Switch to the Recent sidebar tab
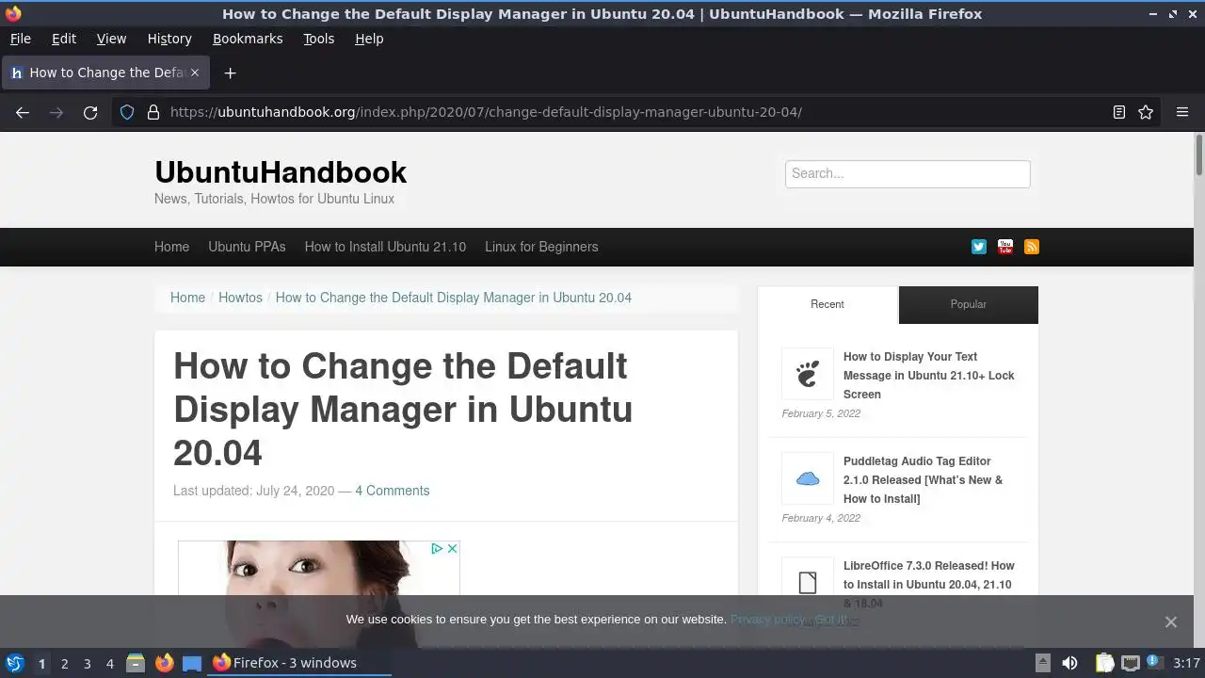The height and width of the screenshot is (678, 1205). (x=827, y=304)
